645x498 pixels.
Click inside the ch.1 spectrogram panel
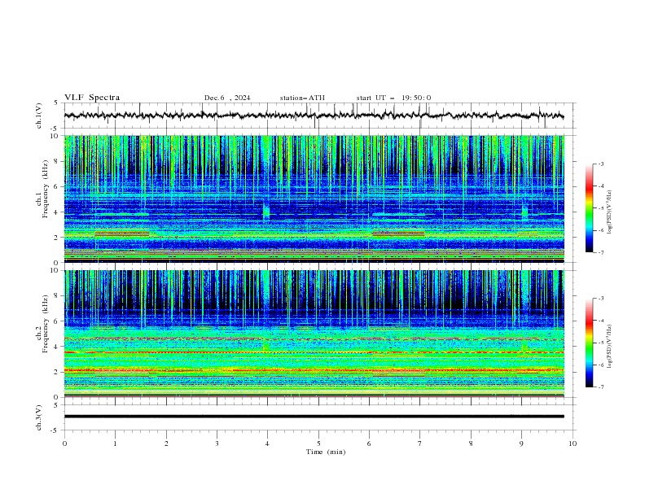coord(314,199)
